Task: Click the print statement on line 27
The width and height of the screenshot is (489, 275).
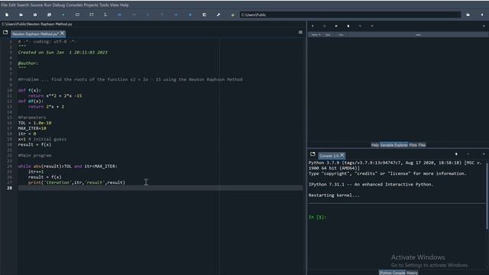Action: 76,183
